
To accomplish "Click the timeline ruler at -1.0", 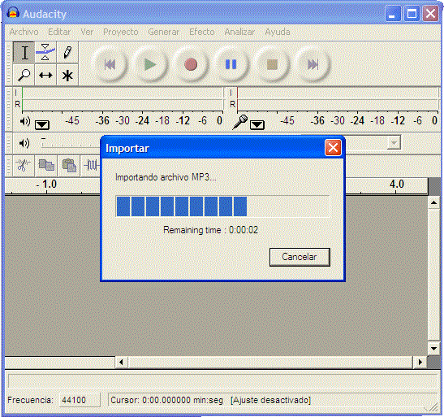I will [47, 185].
